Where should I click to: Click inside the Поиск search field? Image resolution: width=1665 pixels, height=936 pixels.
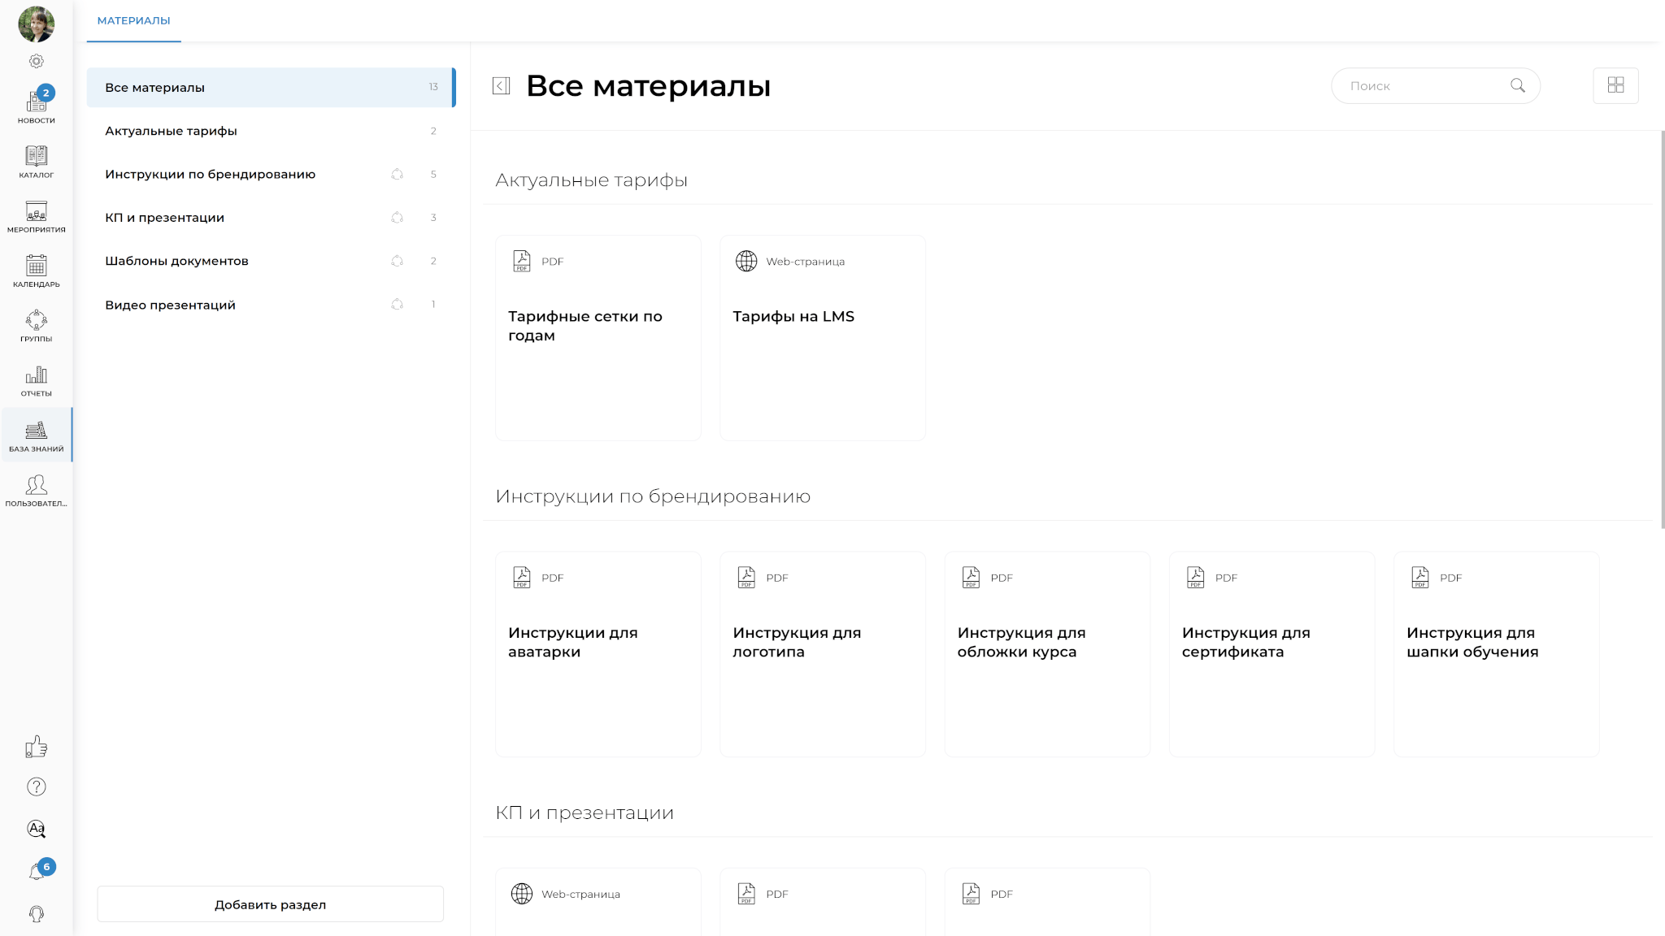click(1431, 84)
